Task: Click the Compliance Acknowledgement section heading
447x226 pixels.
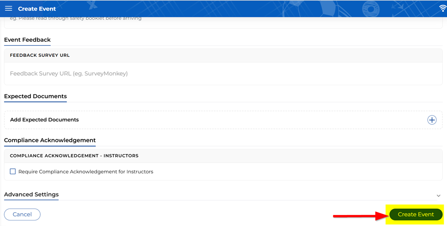Action: [x=50, y=140]
